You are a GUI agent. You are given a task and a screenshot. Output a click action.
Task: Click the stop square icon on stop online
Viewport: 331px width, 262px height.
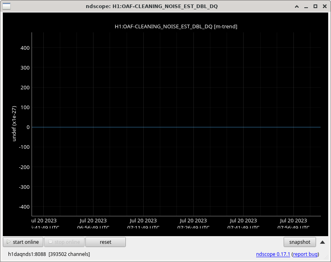pyautogui.click(x=50, y=242)
